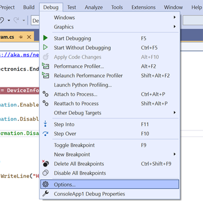Image resolution: width=203 pixels, height=204 pixels.
Task: Open the Tools menu
Action: [117, 7]
